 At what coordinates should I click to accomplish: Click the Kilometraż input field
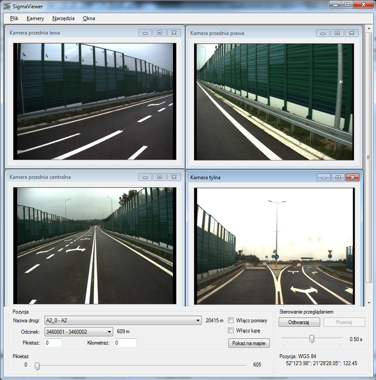point(125,343)
